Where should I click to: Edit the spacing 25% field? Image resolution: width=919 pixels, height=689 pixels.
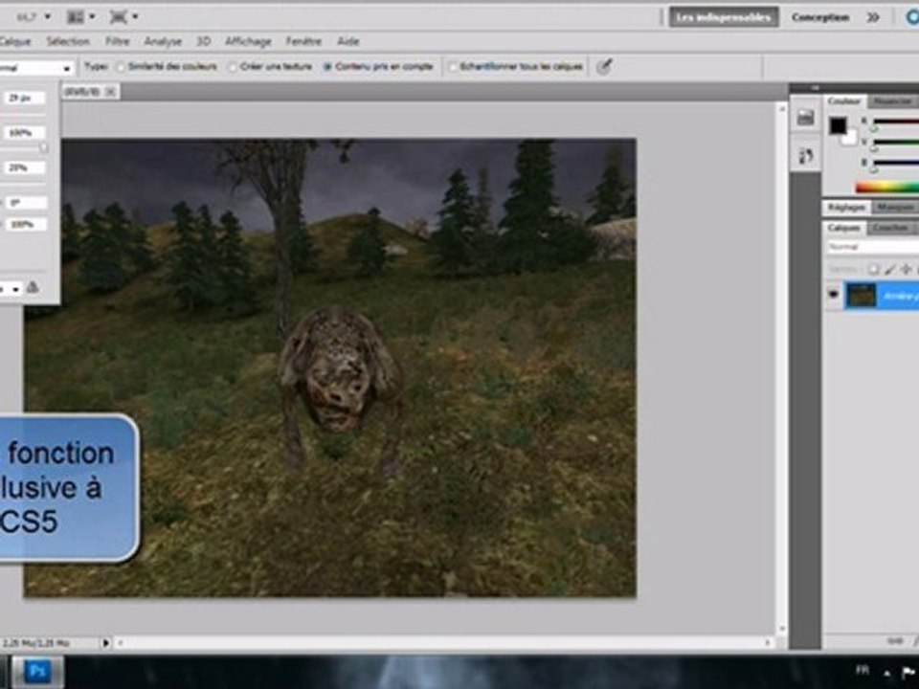25,168
